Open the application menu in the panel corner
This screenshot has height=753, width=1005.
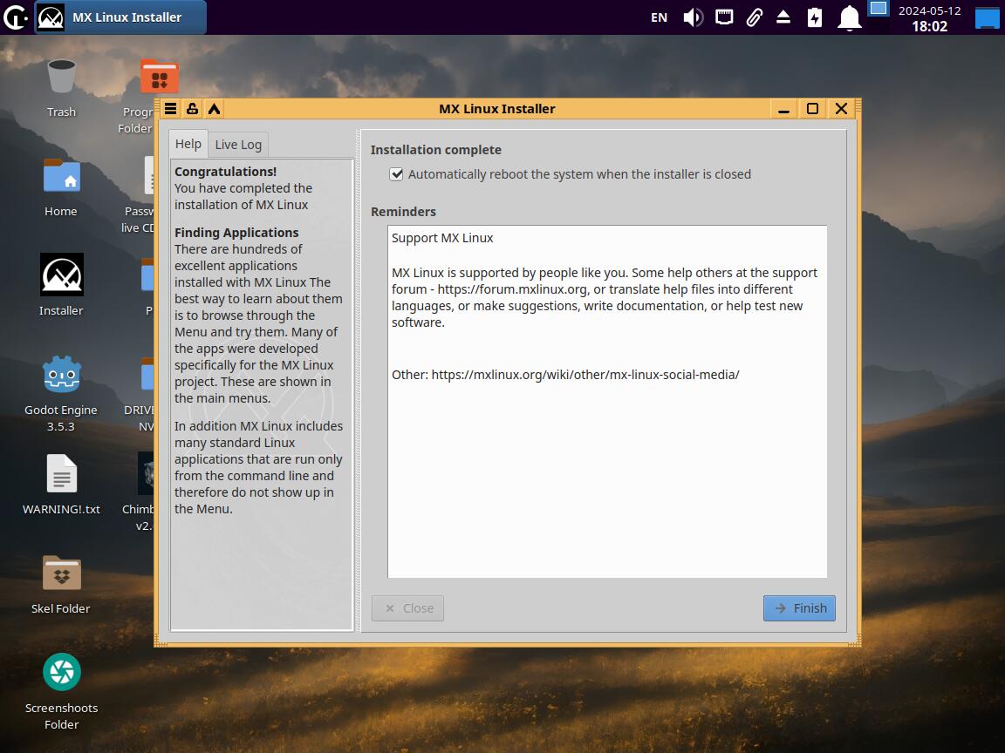[x=16, y=17]
